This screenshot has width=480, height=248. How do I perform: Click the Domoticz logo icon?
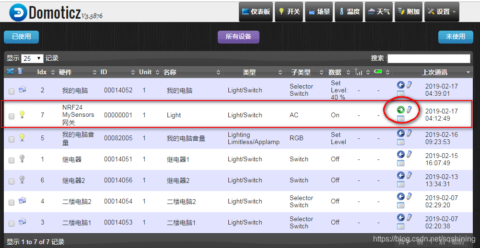point(18,12)
